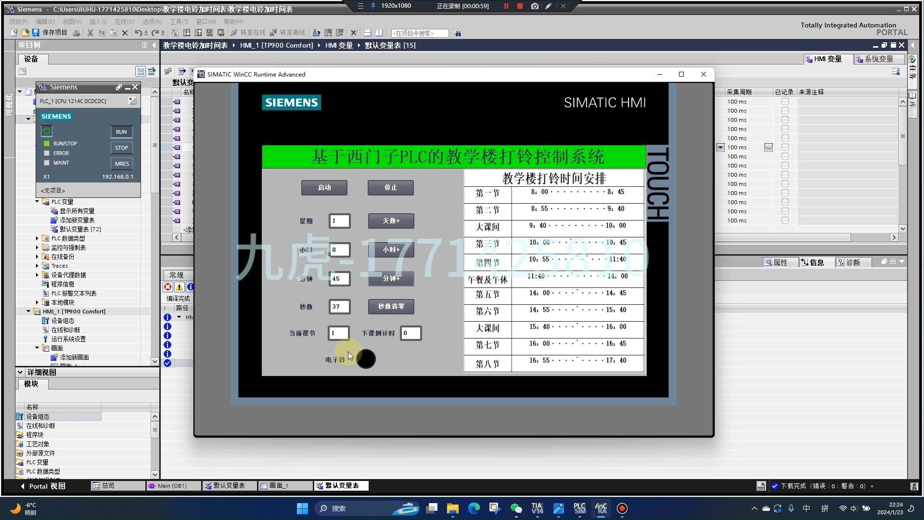Viewport: 924px width, 520px height.
Task: Expand the 本地模块 tree node
Action: (37, 302)
